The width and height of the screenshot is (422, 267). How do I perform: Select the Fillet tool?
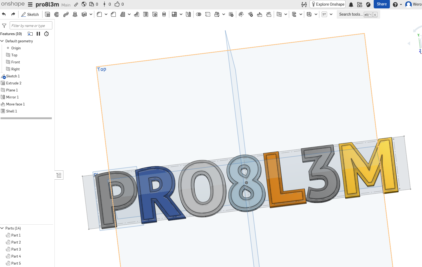click(x=99, y=14)
